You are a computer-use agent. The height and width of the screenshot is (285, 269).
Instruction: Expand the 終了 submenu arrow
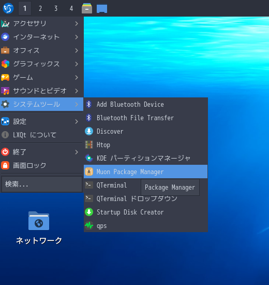[77, 152]
